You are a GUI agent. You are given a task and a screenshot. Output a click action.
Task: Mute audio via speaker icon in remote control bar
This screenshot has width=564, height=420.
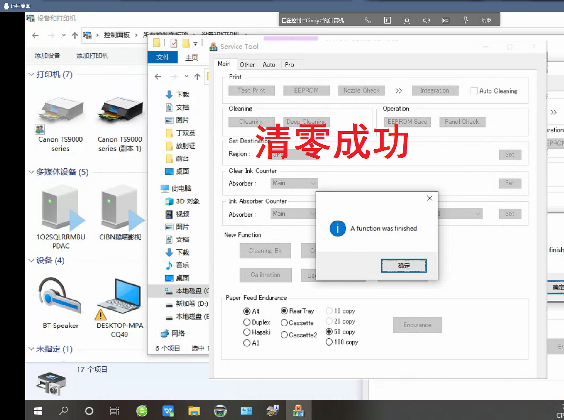[426, 20]
